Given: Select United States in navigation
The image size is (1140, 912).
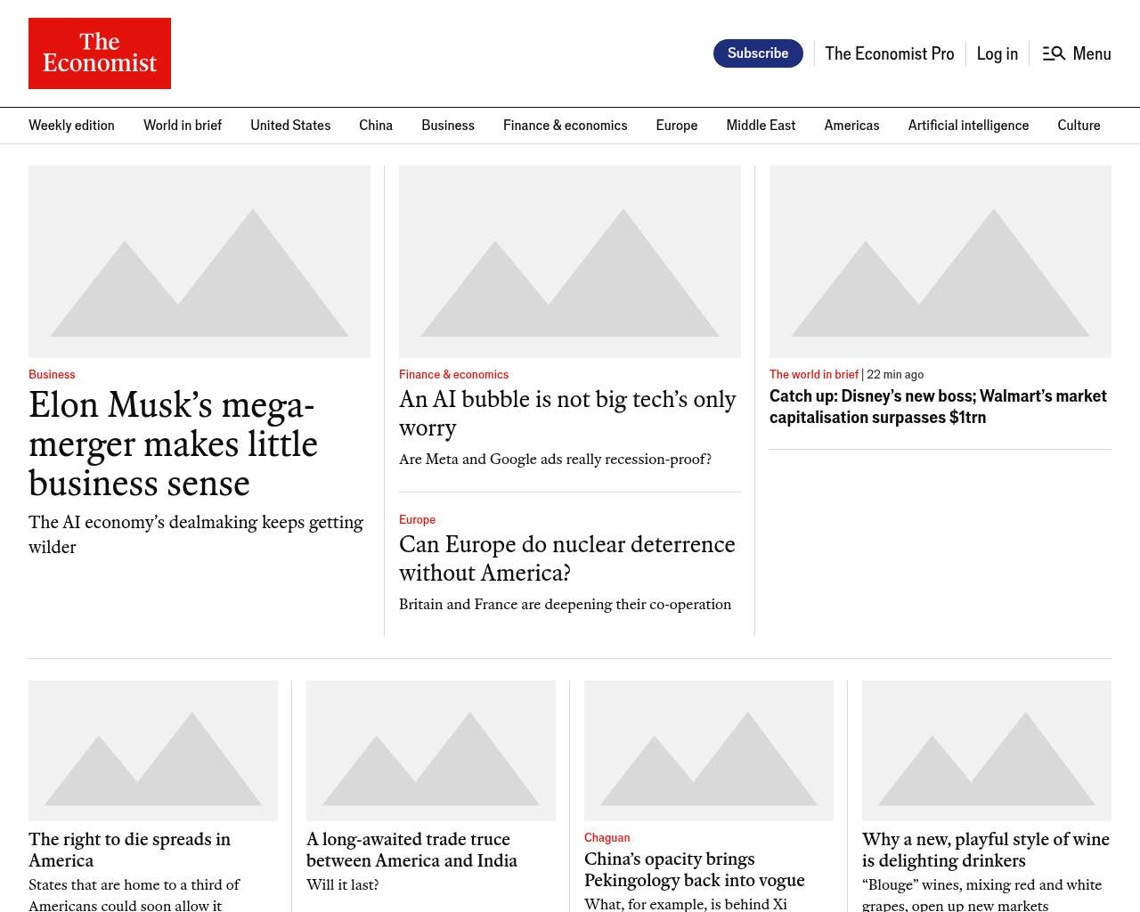Looking at the screenshot, I should pos(290,126).
